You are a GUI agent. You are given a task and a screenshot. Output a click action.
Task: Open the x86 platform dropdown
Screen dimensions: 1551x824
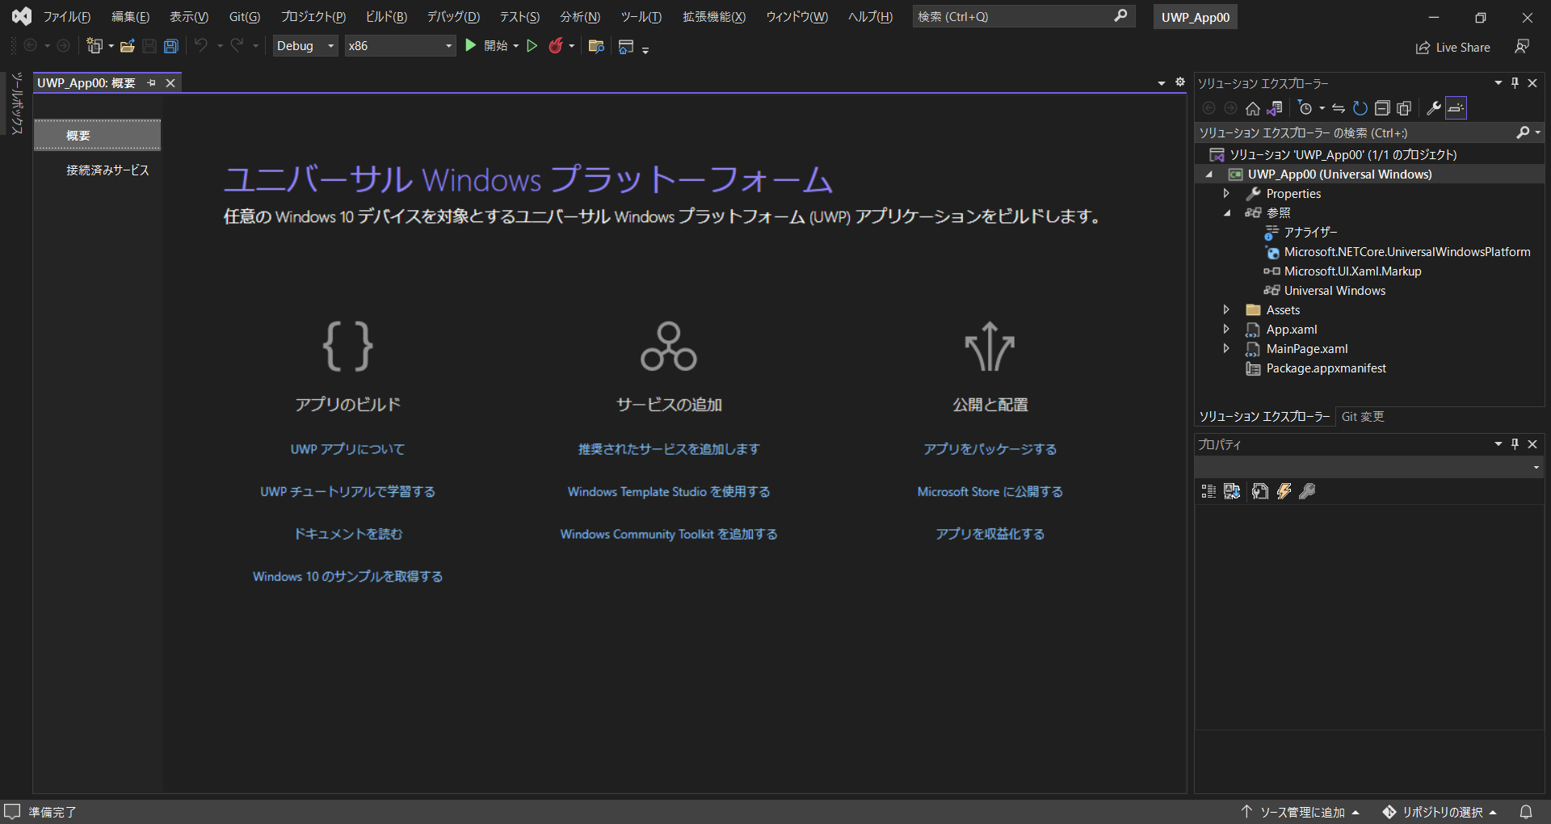[x=447, y=45]
